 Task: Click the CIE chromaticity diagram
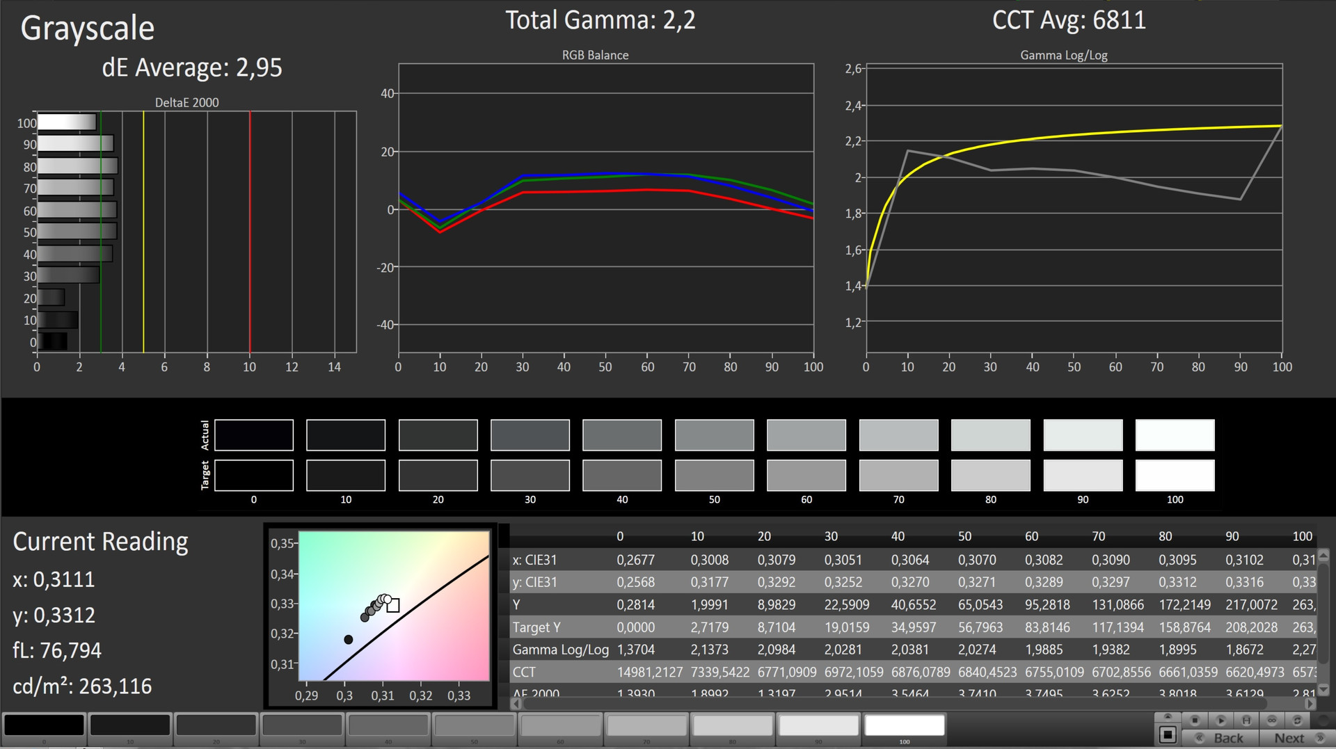click(394, 606)
